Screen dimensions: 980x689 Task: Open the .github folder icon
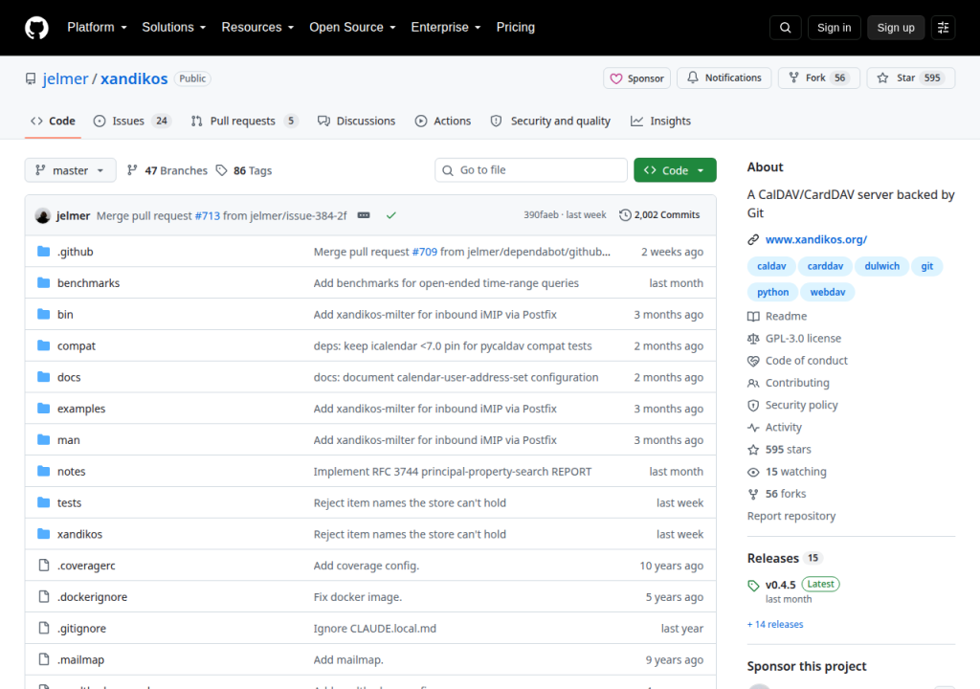[x=43, y=252]
